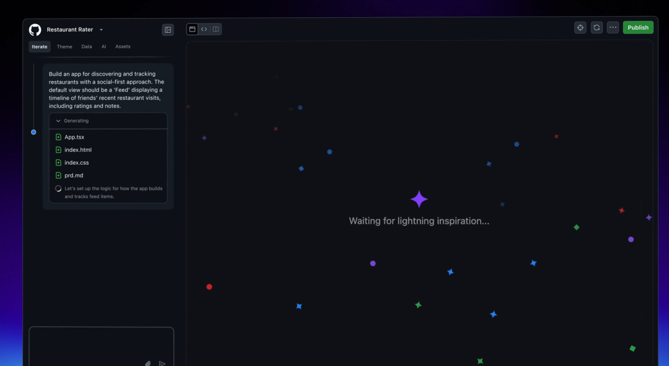The image size is (669, 366).
Task: Refresh the app preview
Action: point(597,27)
